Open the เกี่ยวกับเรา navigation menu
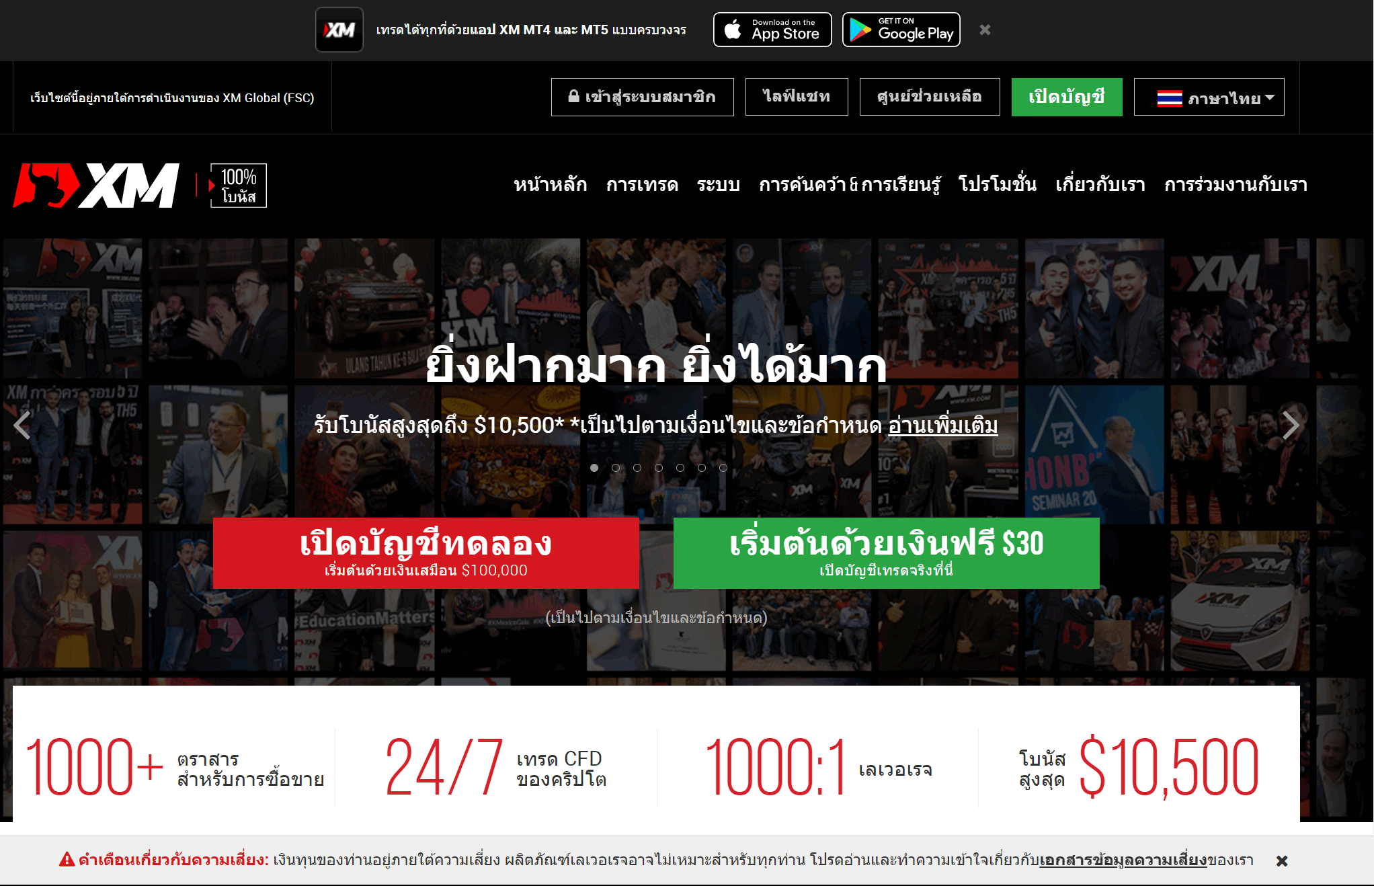The image size is (1374, 886). click(1100, 185)
